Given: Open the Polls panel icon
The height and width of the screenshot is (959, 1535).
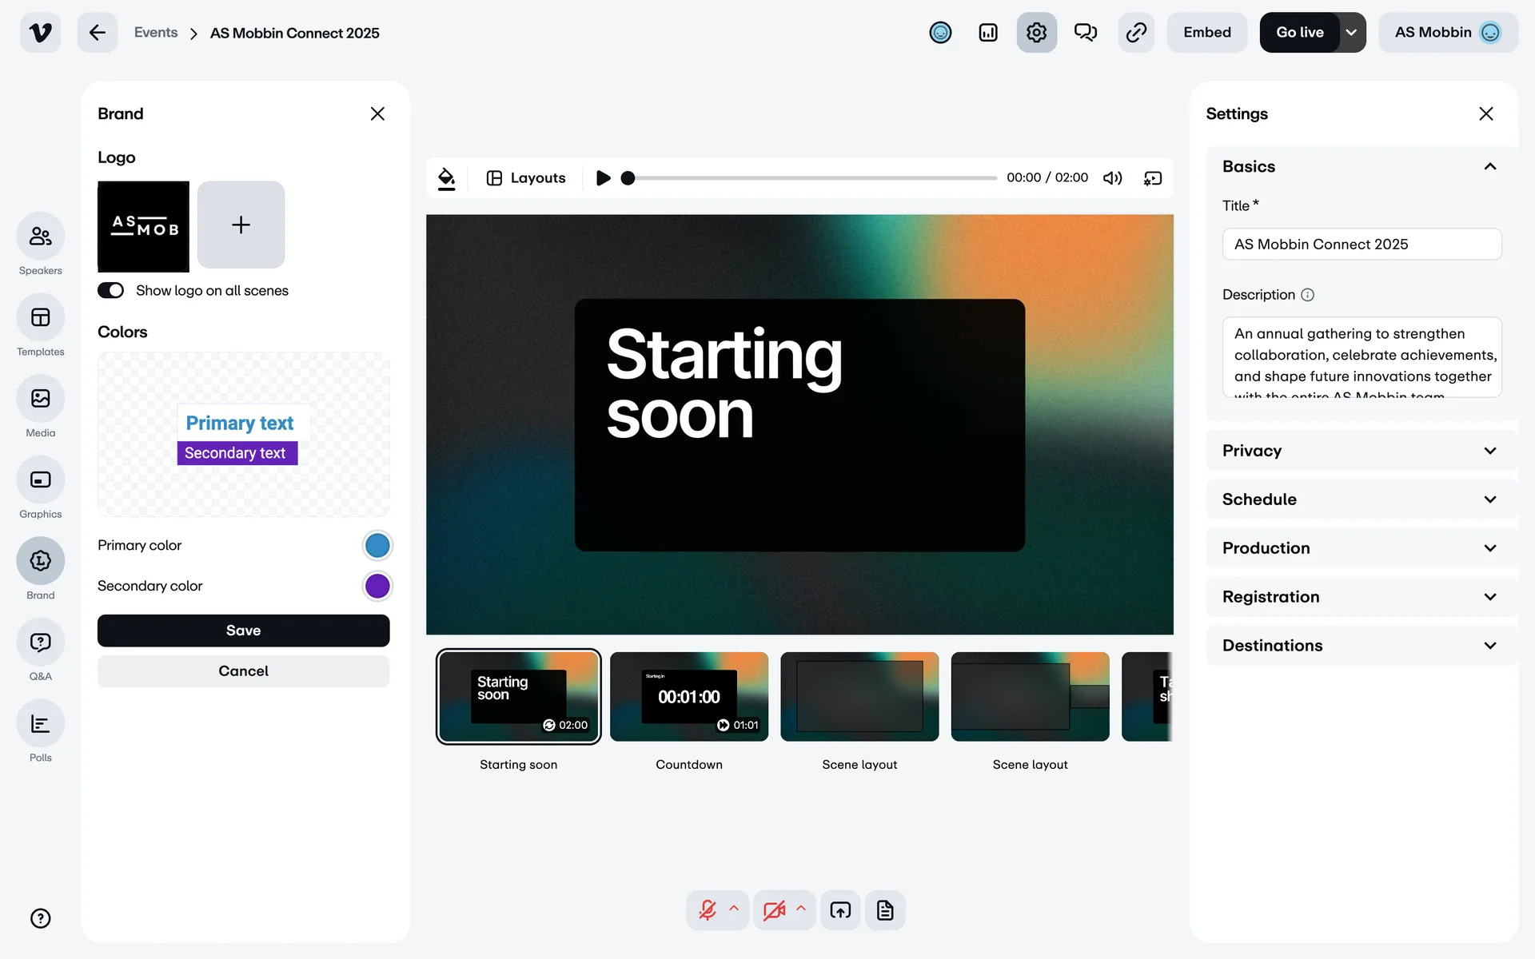Looking at the screenshot, I should (40, 724).
